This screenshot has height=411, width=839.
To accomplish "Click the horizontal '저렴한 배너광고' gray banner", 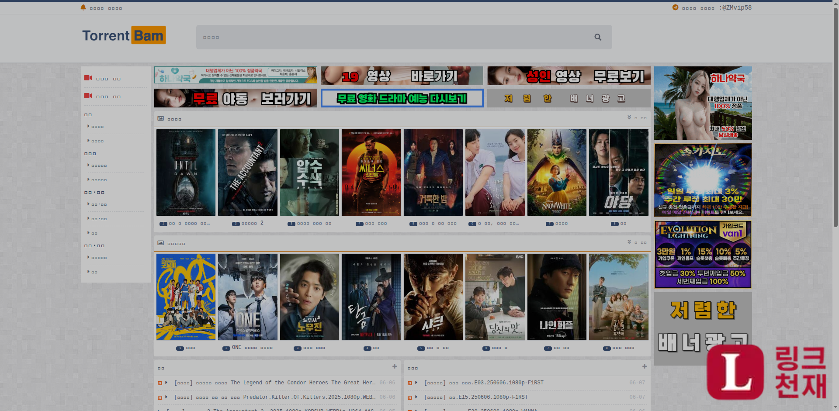I will (x=569, y=98).
